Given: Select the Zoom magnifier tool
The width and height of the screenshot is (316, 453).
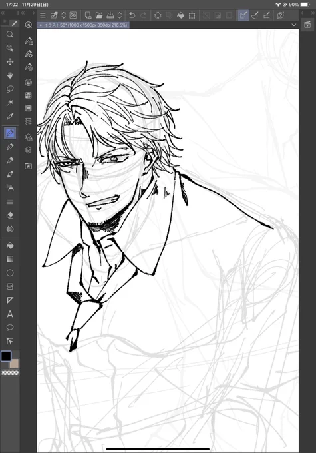Looking at the screenshot, I should (10, 35).
